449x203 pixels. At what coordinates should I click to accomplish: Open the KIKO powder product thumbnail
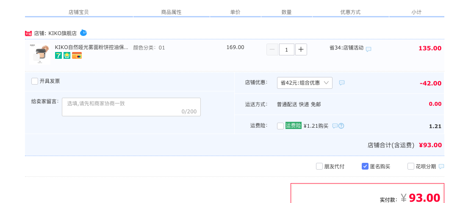click(40, 54)
